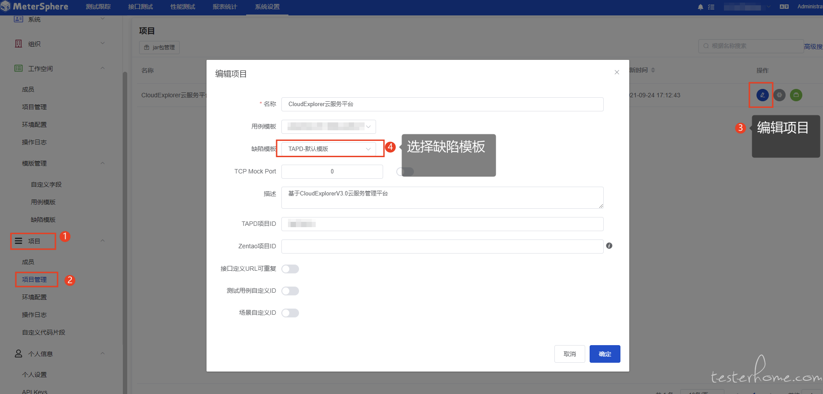Sort by update time column arrows

click(x=653, y=70)
